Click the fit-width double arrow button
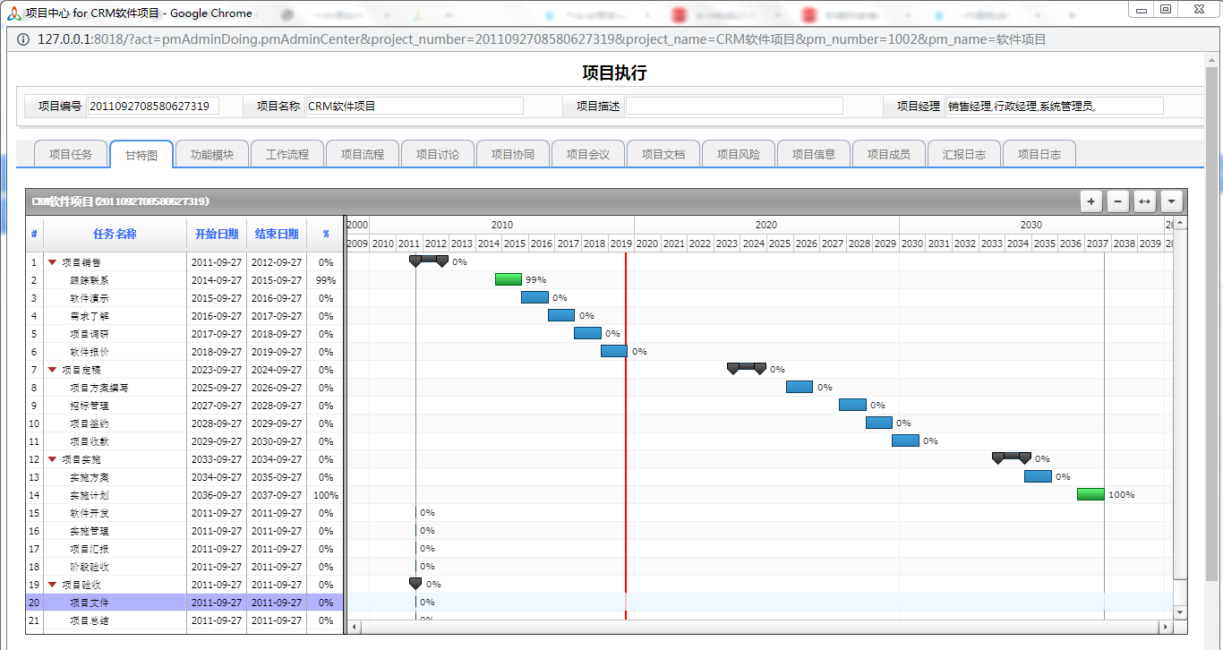 [x=1144, y=201]
